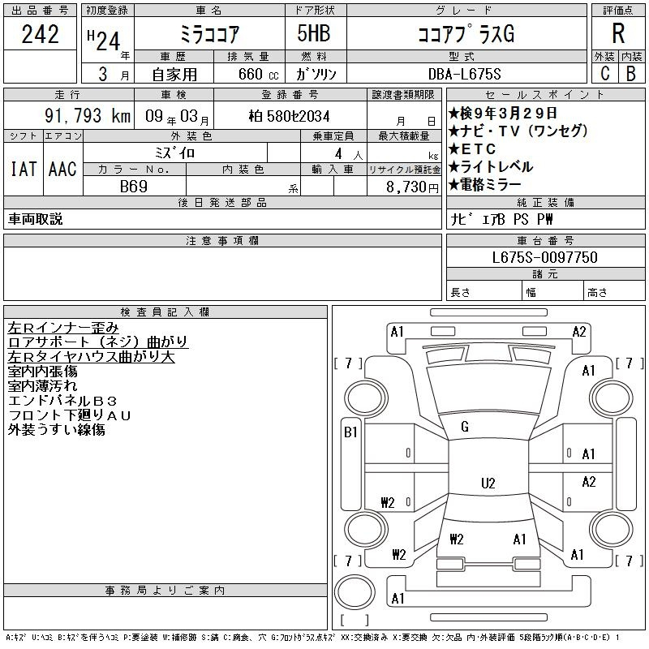The image size is (649, 649).
Task: Click the evaluation score R
Action: click(618, 33)
